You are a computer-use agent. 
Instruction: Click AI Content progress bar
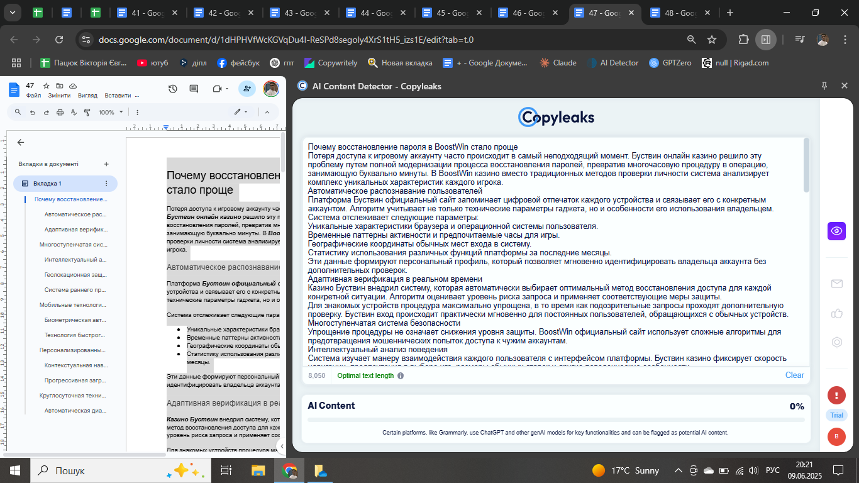(x=556, y=420)
